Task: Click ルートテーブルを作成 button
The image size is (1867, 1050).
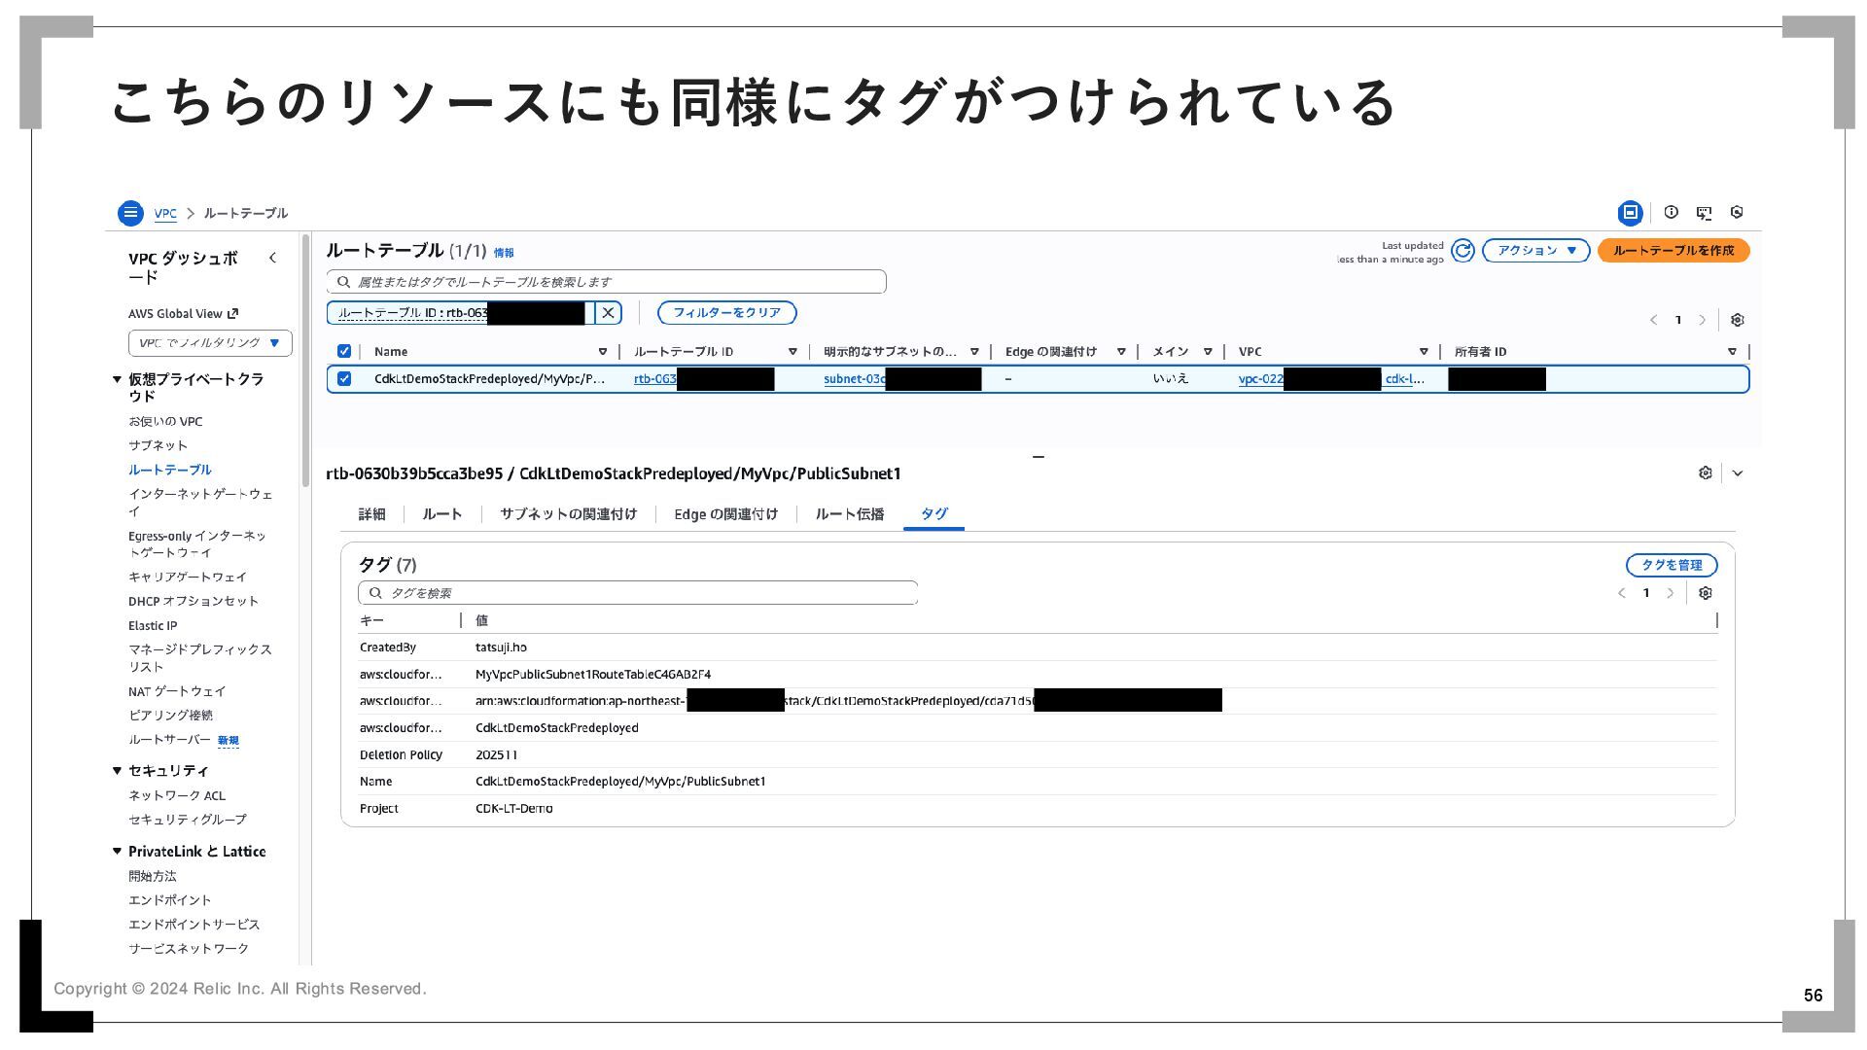Action: coord(1673,251)
